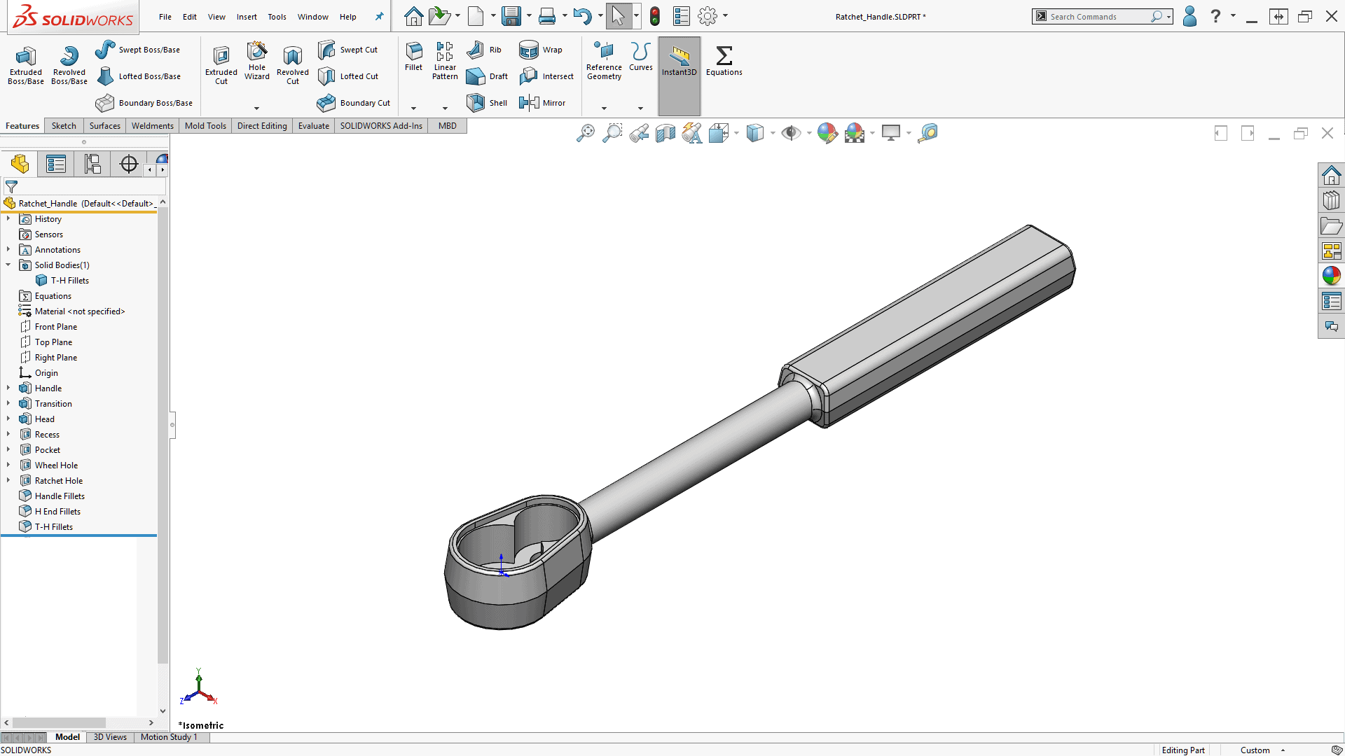This screenshot has height=756, width=1345.
Task: Select the Extruded Boss/Base tool
Action: [x=26, y=64]
